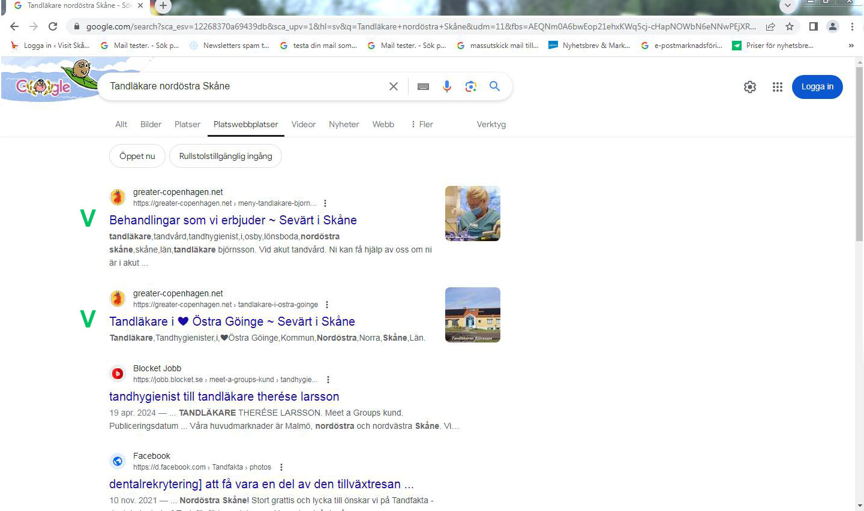This screenshot has width=864, height=511.
Task: Open the Chrome profile menu
Action: click(833, 26)
